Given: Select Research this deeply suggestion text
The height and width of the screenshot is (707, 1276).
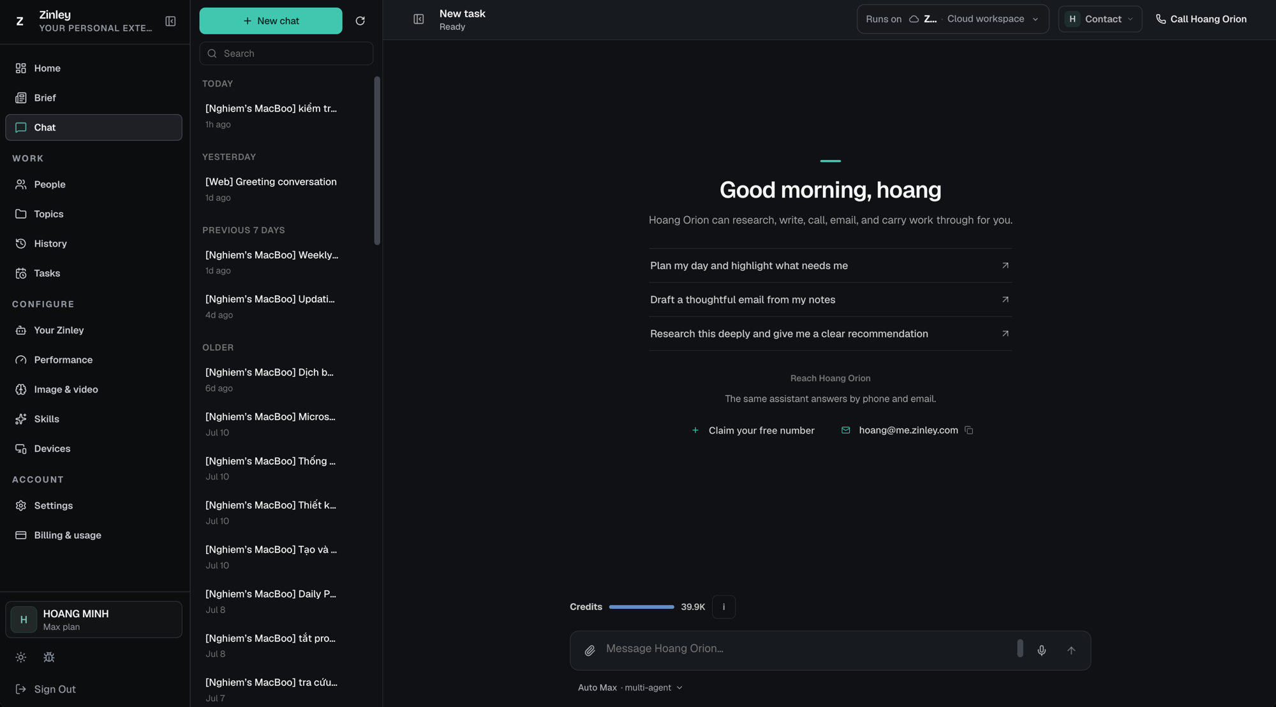Looking at the screenshot, I should click(x=789, y=333).
